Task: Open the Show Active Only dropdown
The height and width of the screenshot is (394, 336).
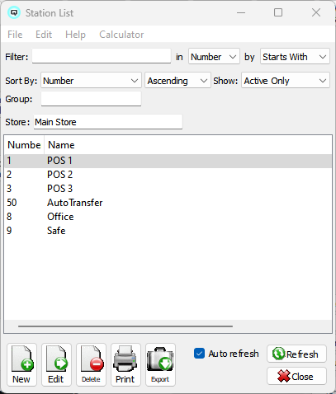Action: pyautogui.click(x=286, y=81)
